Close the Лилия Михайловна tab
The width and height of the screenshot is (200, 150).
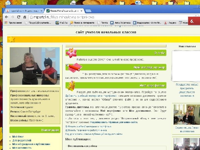point(81,11)
